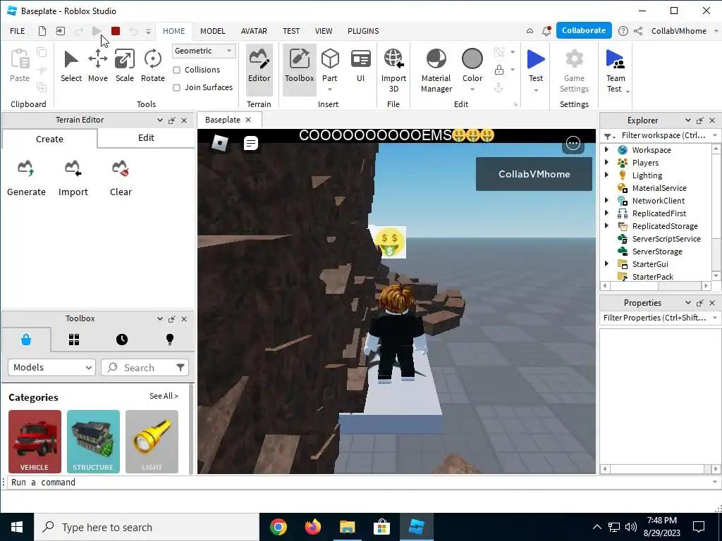
Task: Activate the Move tool
Action: click(97, 67)
